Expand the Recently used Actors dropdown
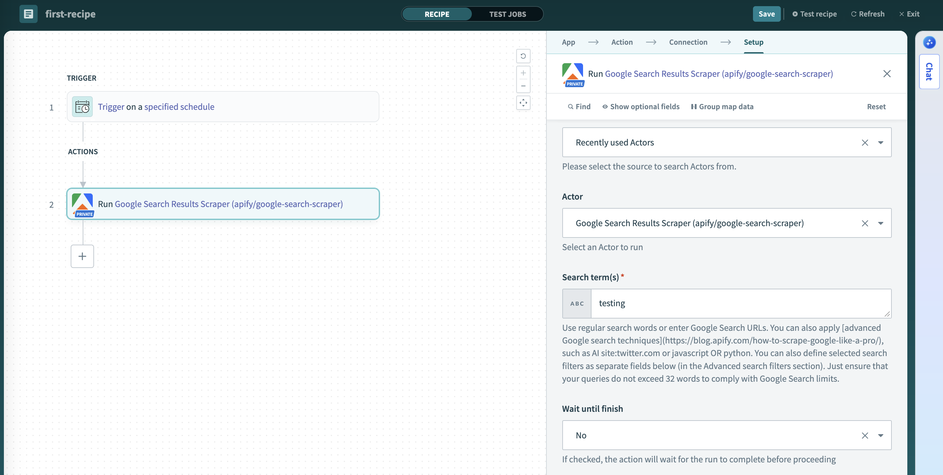 881,142
